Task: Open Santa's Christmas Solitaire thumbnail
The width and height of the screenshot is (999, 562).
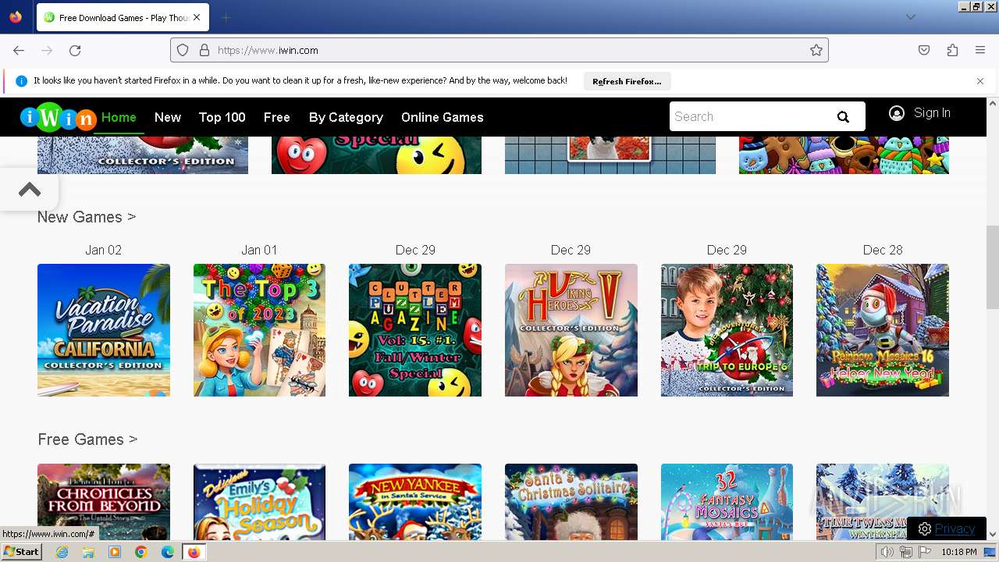Action: click(571, 502)
